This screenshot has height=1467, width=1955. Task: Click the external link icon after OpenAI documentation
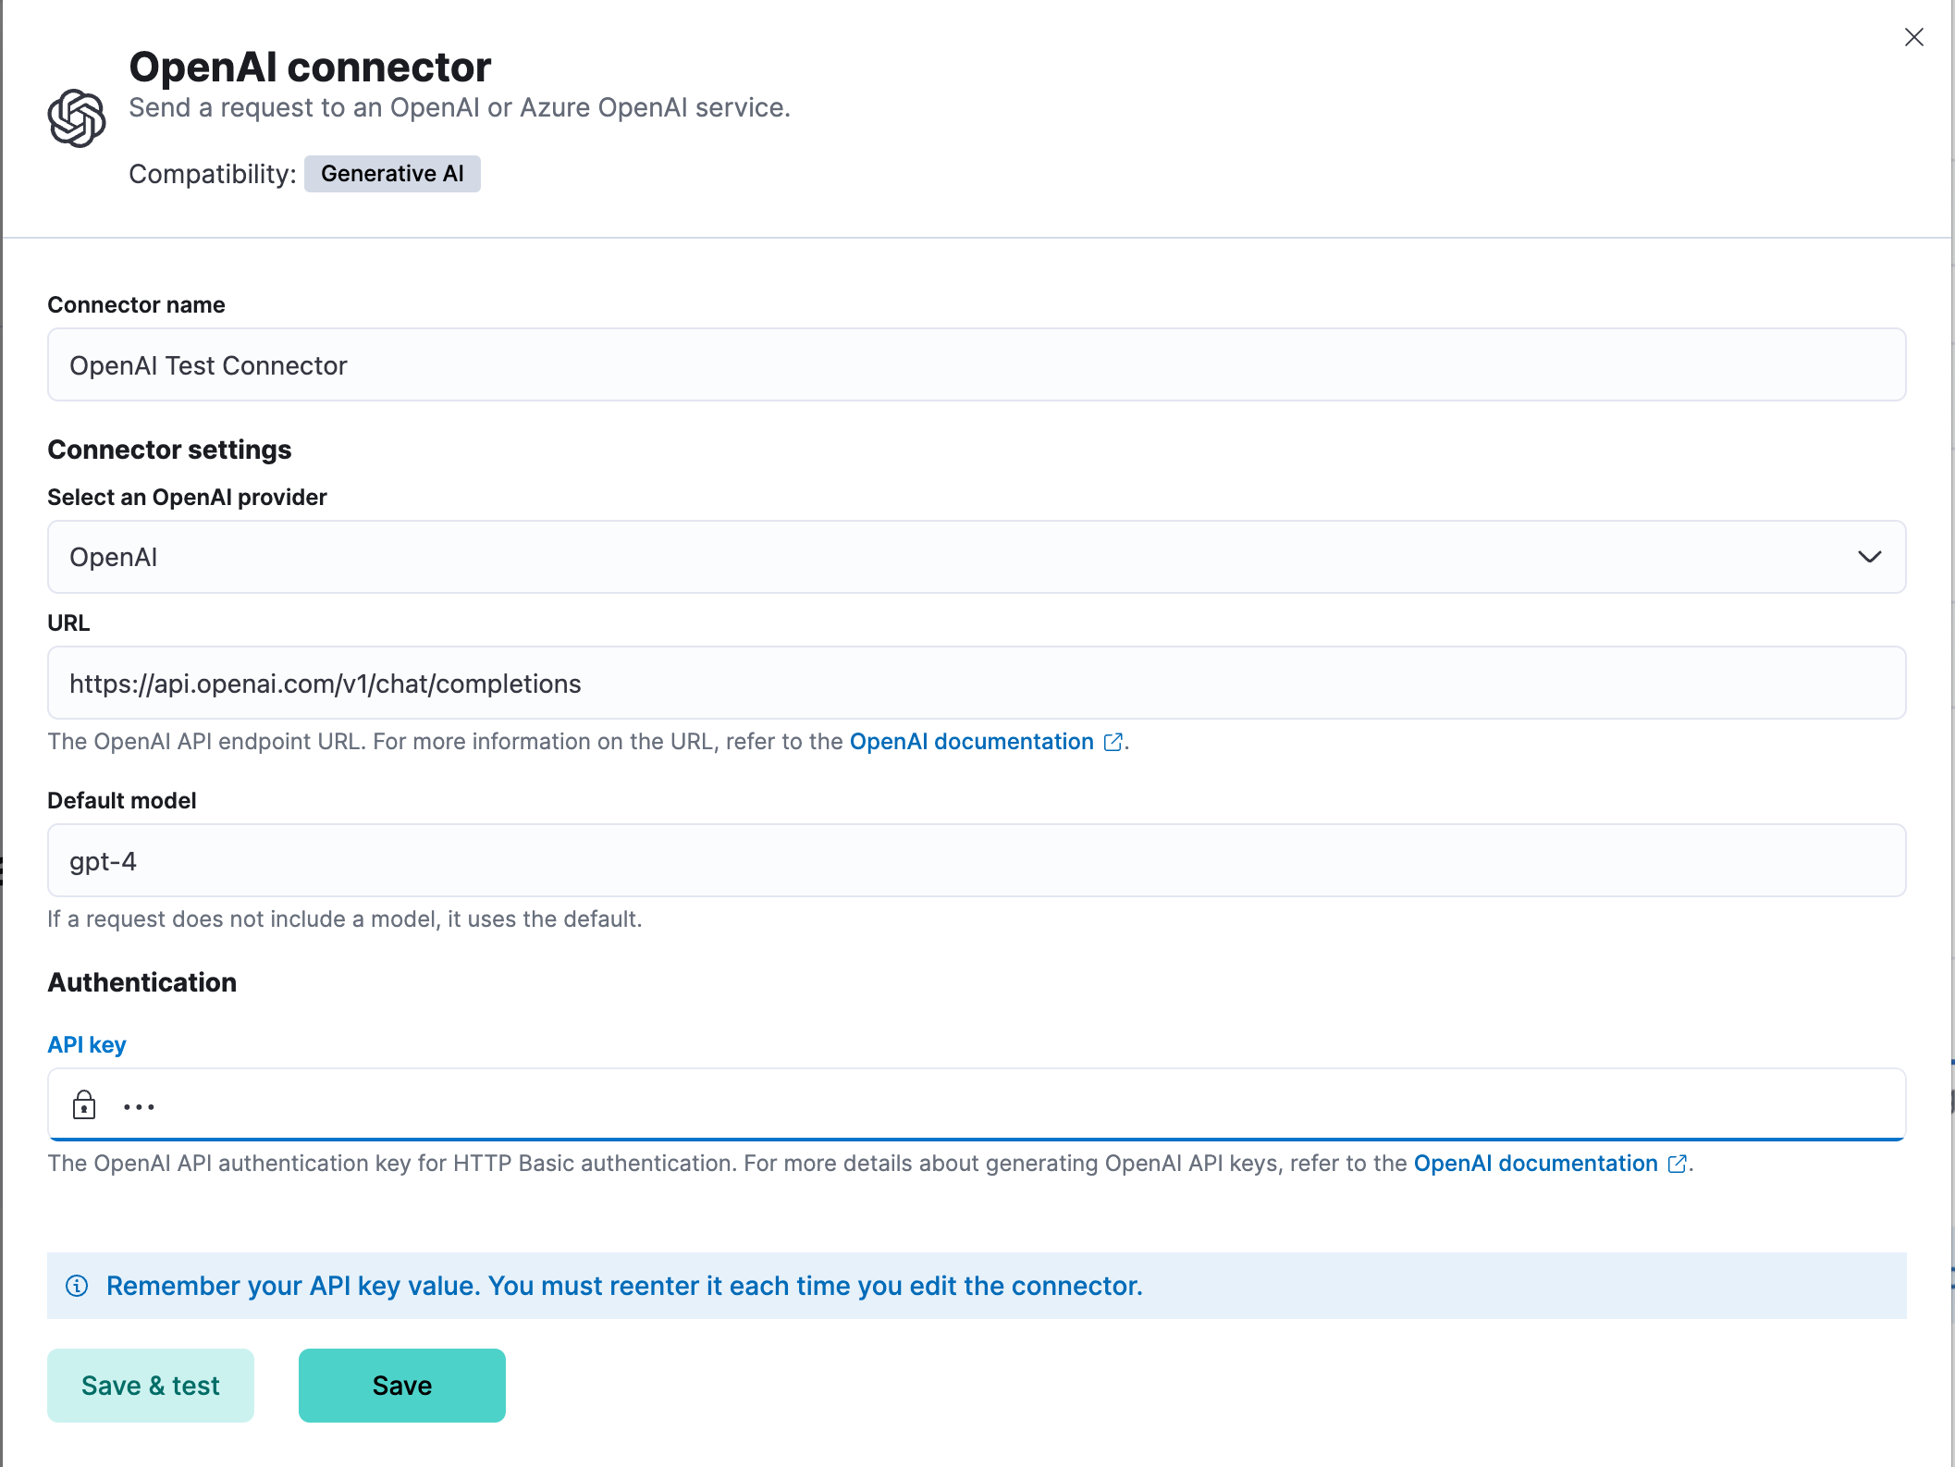[1113, 742]
